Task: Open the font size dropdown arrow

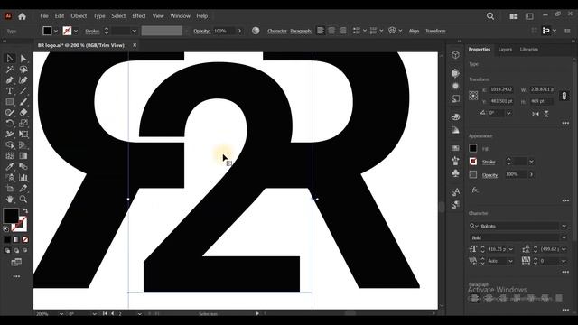Action: pyautogui.click(x=511, y=249)
